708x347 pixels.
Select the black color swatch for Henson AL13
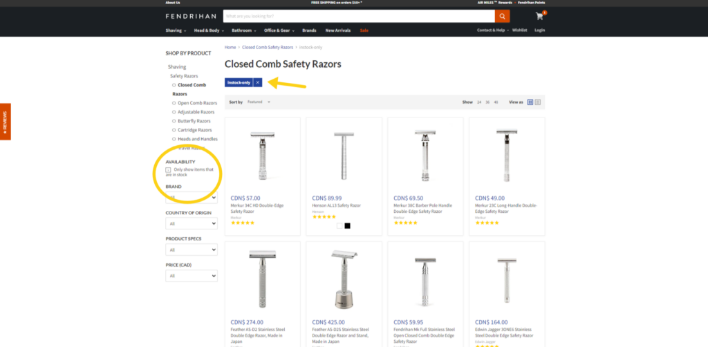[x=347, y=225]
